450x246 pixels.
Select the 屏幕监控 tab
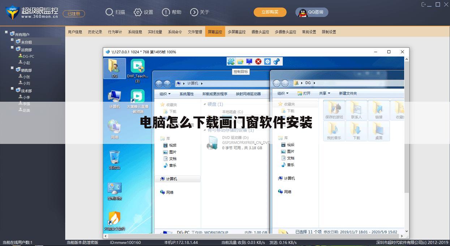(x=215, y=32)
